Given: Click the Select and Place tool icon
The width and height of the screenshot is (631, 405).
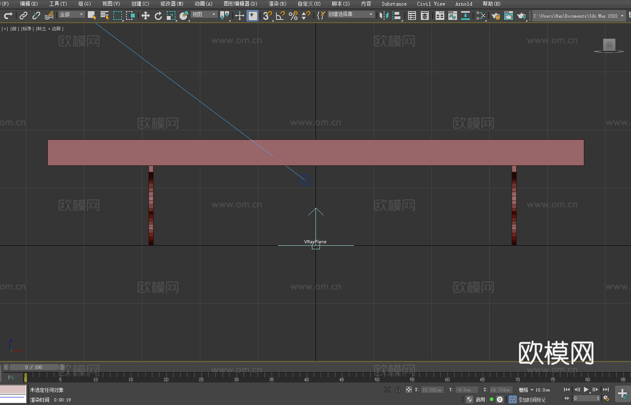Looking at the screenshot, I should click(x=183, y=16).
